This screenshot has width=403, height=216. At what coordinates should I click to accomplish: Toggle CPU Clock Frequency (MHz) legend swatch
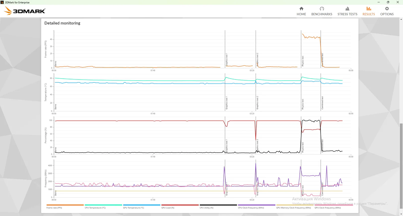[256, 205]
